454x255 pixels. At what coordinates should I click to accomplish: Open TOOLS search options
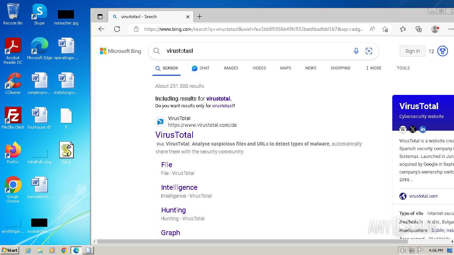[x=403, y=68]
